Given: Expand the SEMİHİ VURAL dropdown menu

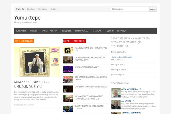Looking at the screenshot, I should coord(82,31).
